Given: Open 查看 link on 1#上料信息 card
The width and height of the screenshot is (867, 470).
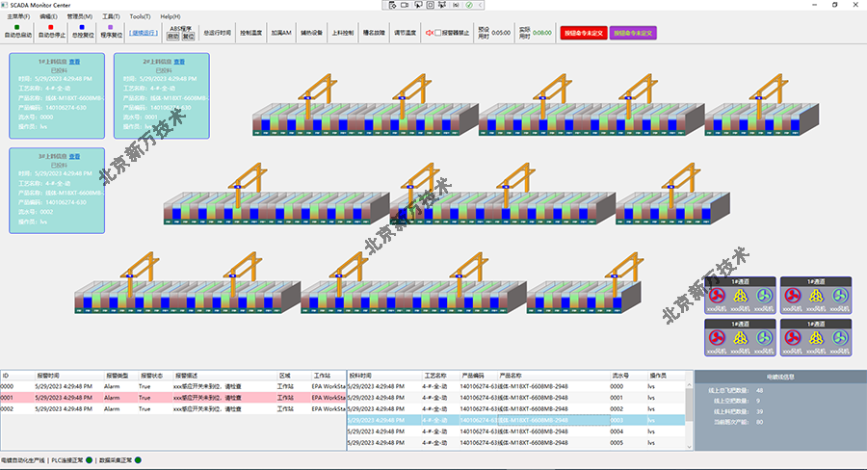Looking at the screenshot, I should pyautogui.click(x=74, y=62).
